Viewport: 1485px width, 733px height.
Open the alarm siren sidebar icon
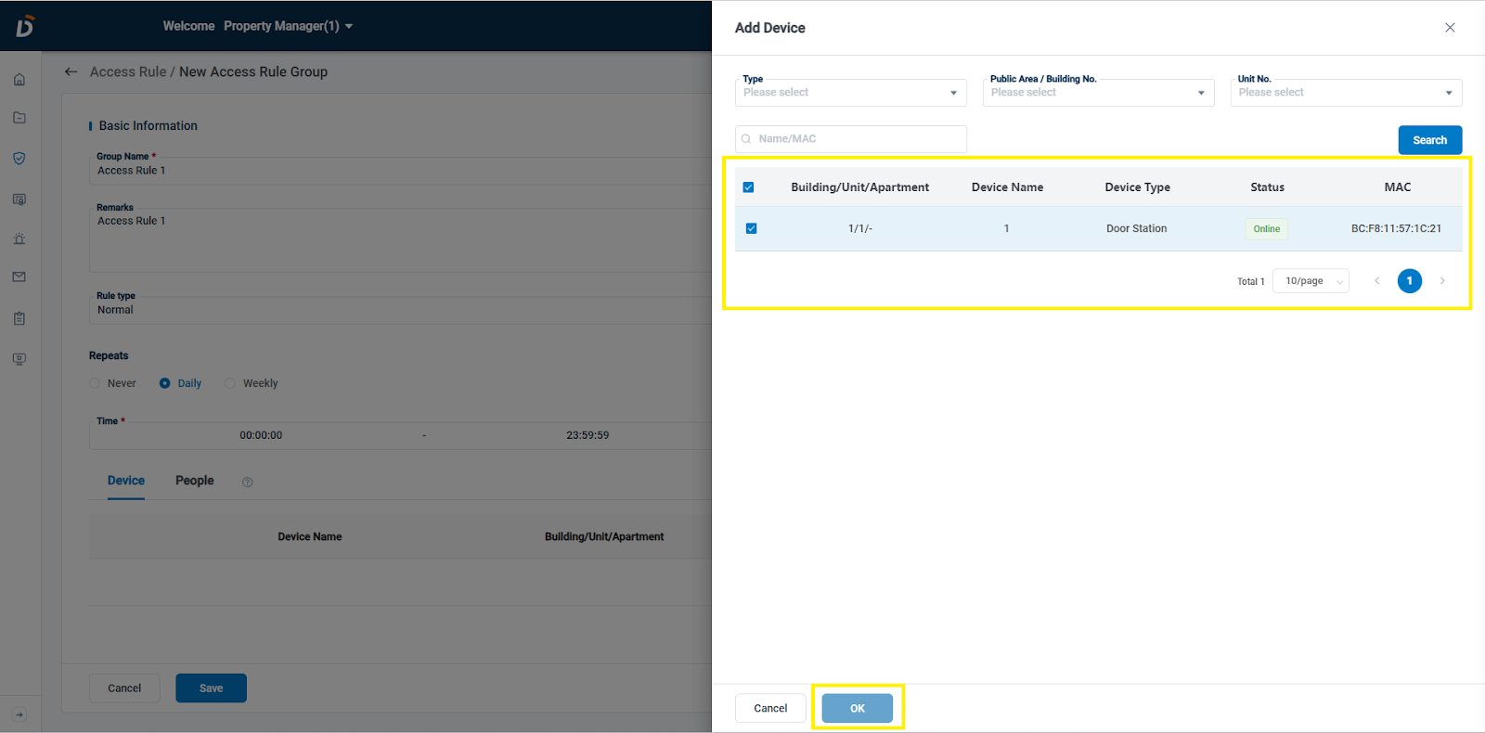pos(19,238)
